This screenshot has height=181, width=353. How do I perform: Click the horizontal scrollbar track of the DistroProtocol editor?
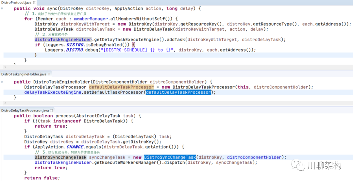(x=178, y=67)
